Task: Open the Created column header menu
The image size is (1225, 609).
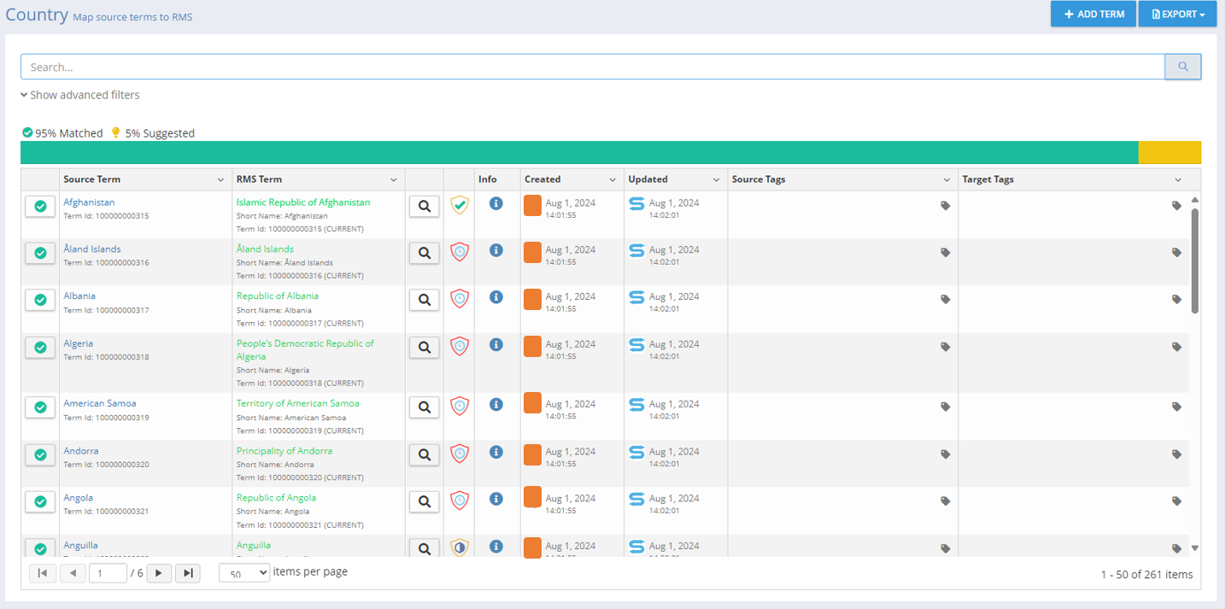Action: 612,180
